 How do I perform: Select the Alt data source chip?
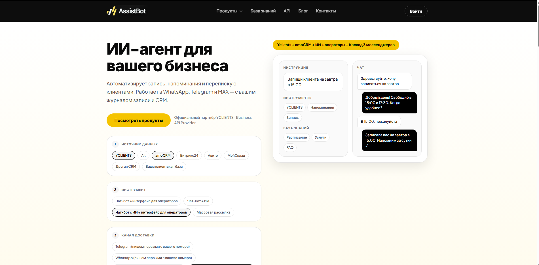point(143,155)
